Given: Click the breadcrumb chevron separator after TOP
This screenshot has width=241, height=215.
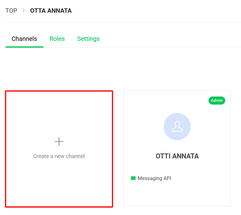Looking at the screenshot, I should coord(24,11).
